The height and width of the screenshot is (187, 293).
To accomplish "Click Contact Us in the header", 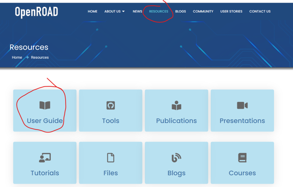I will pyautogui.click(x=260, y=11).
